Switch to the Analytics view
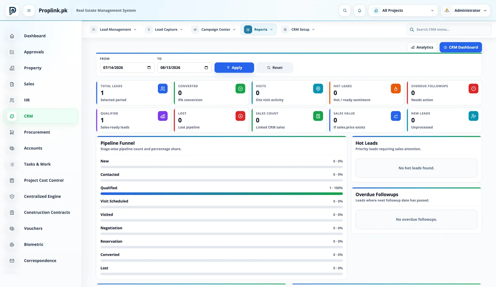The image size is (496, 287). coord(422,47)
